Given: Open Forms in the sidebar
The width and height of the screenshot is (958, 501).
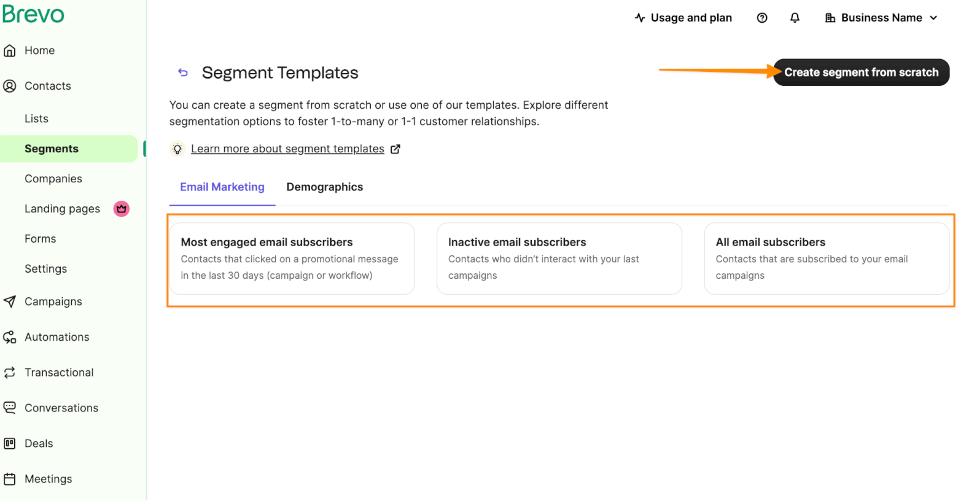Looking at the screenshot, I should tap(40, 239).
